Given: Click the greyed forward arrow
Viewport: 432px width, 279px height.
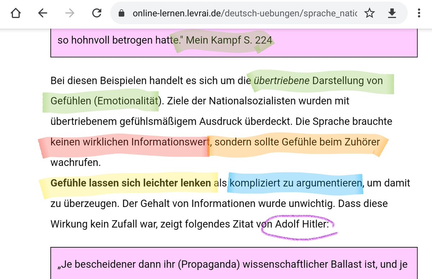Looking at the screenshot, I should (x=70, y=14).
